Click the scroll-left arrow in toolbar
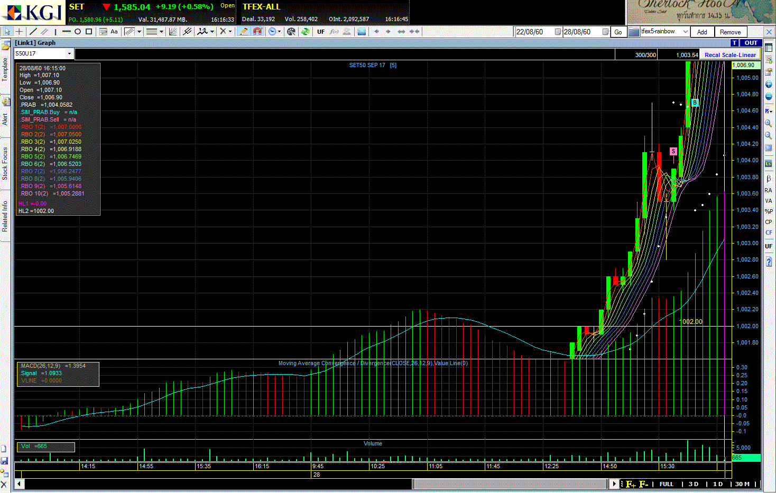The width and height of the screenshot is (776, 493). point(376,32)
